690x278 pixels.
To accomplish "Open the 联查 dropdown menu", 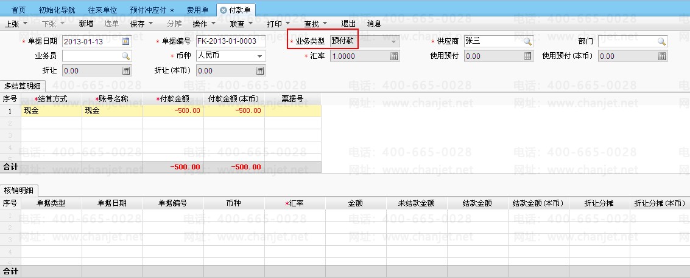I will [x=250, y=24].
